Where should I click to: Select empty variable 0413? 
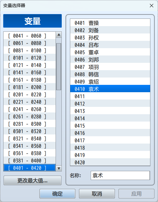point(110,111)
